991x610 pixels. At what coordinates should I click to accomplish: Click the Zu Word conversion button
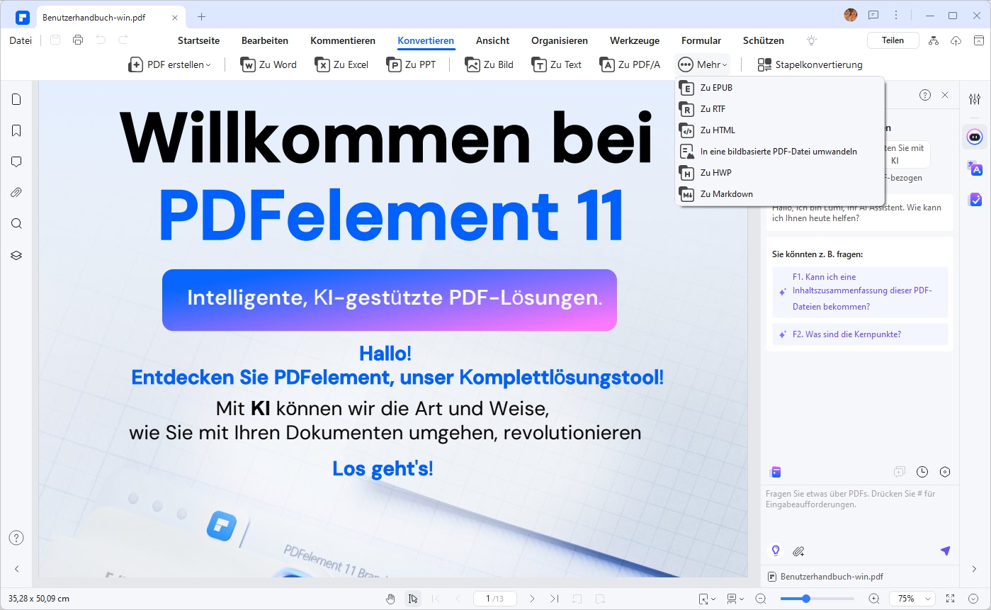point(268,64)
